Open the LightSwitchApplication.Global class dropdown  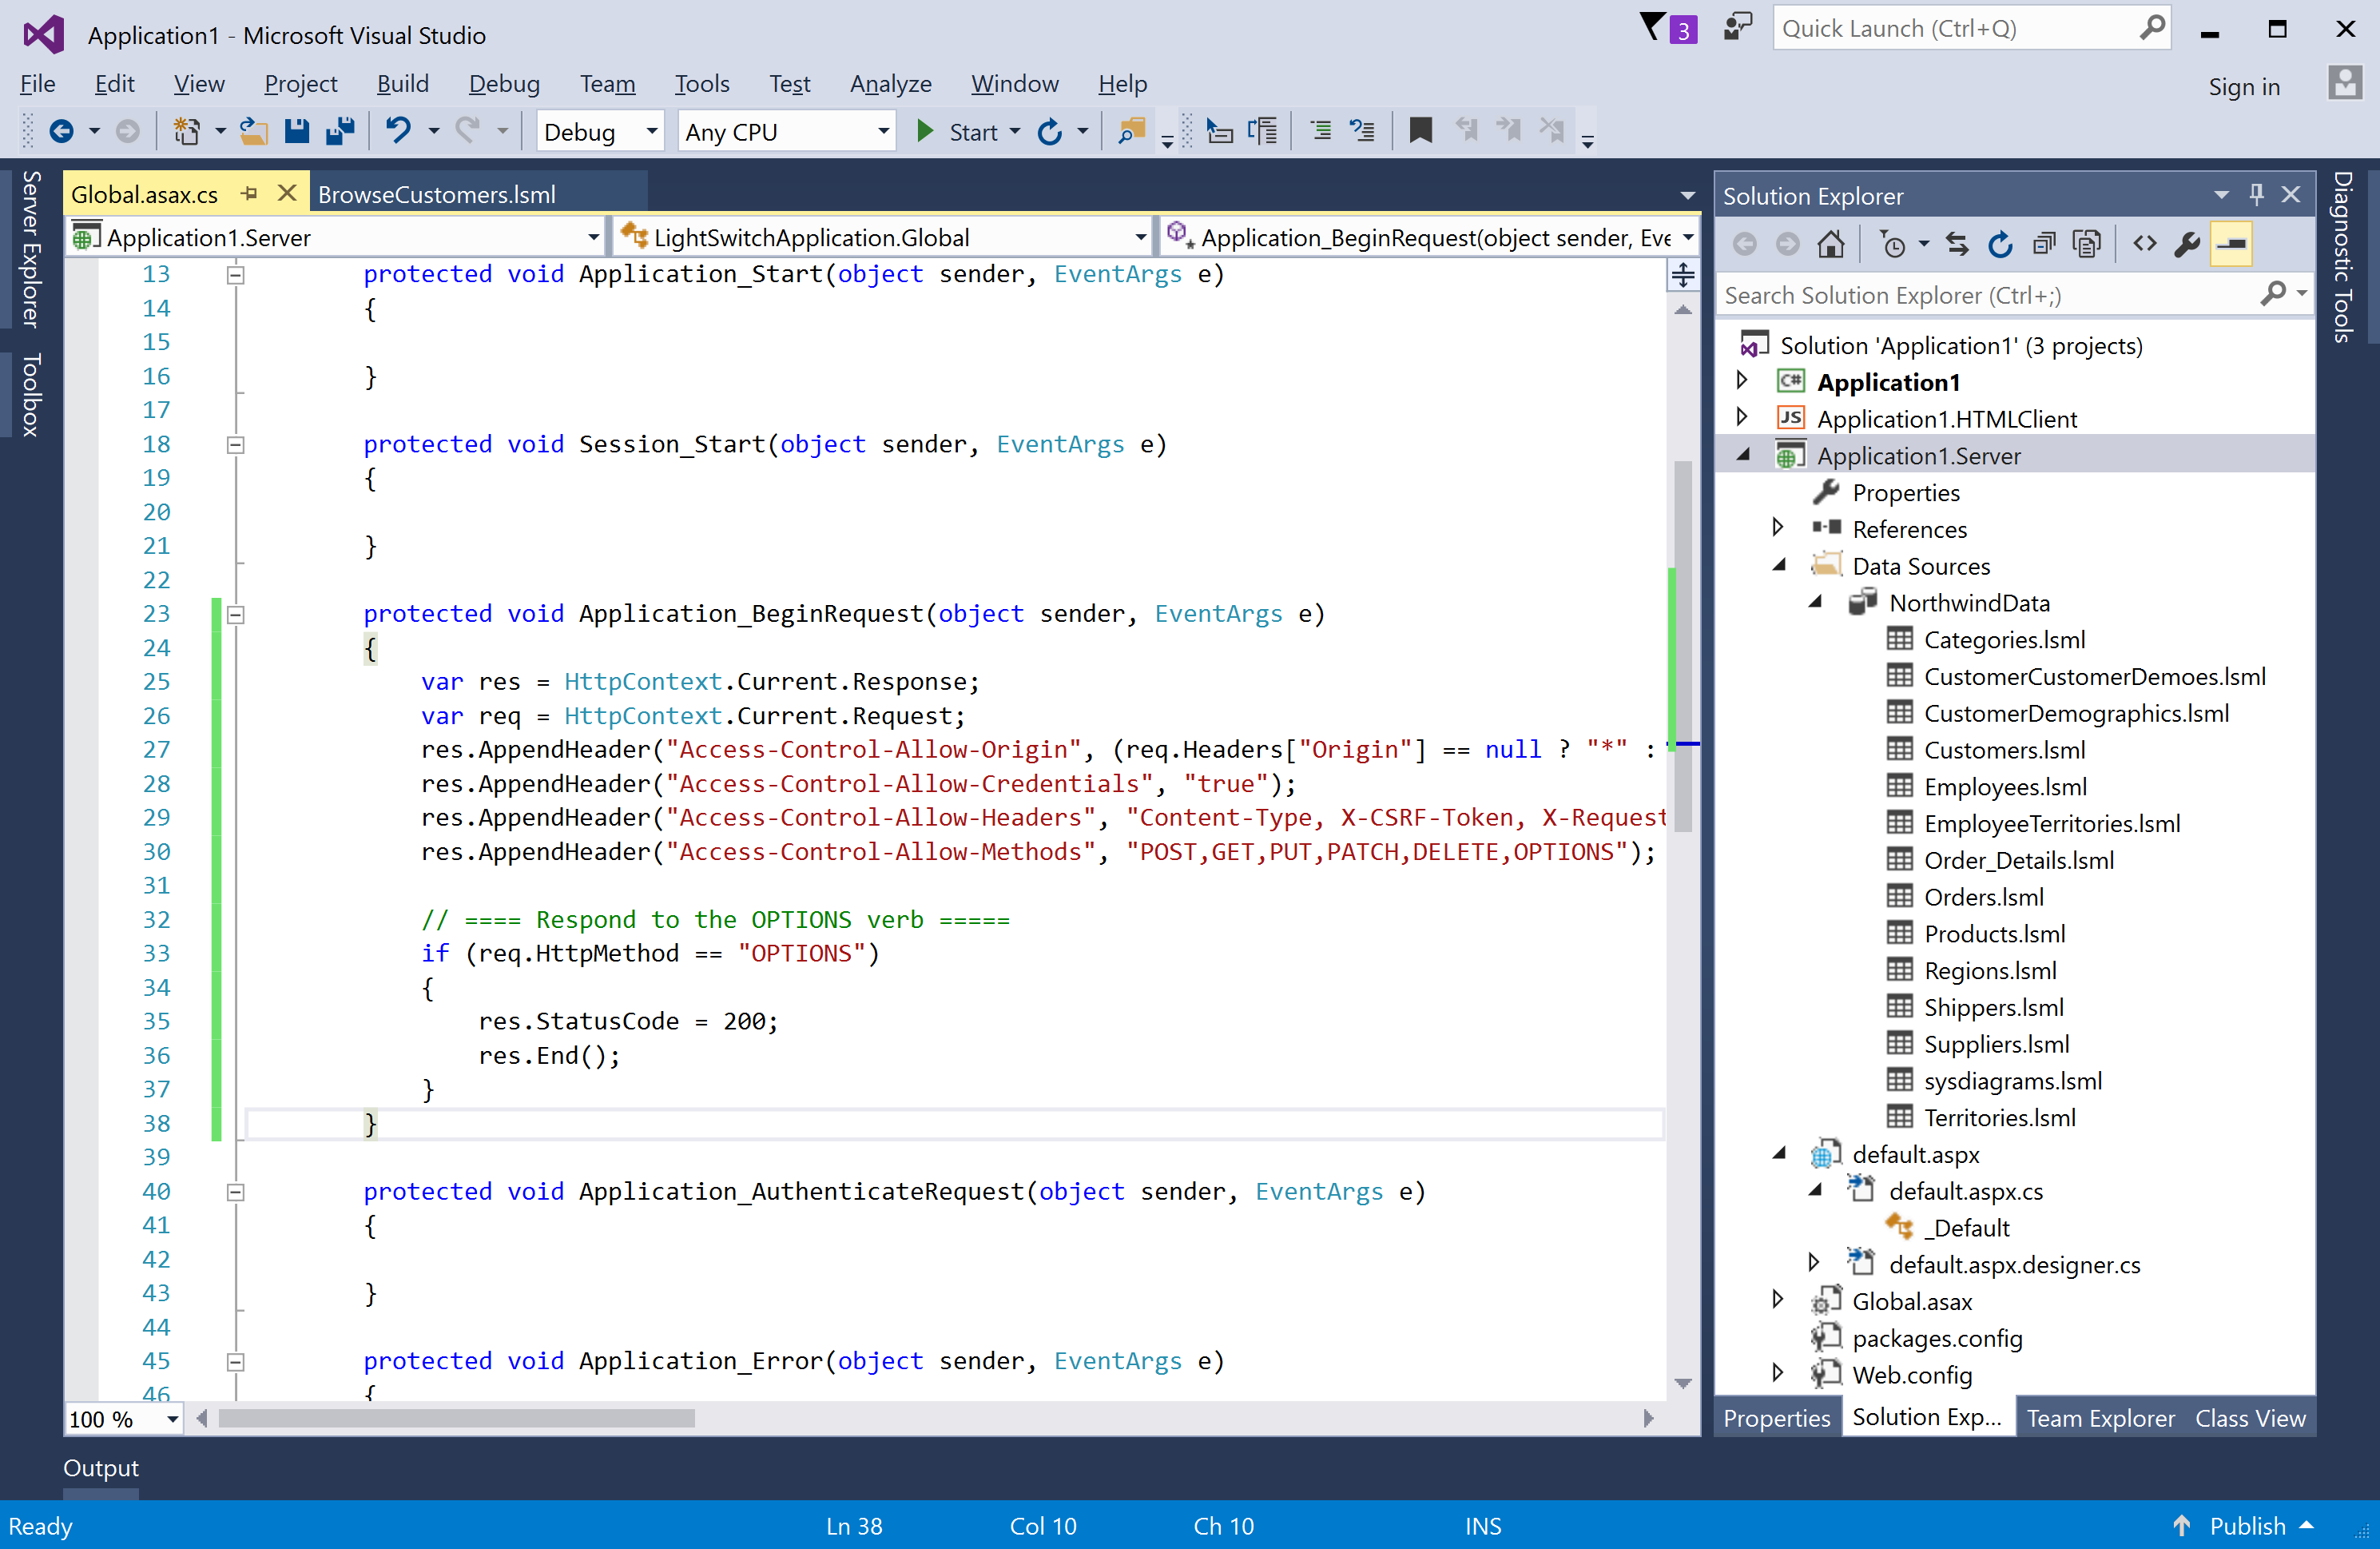pos(882,237)
